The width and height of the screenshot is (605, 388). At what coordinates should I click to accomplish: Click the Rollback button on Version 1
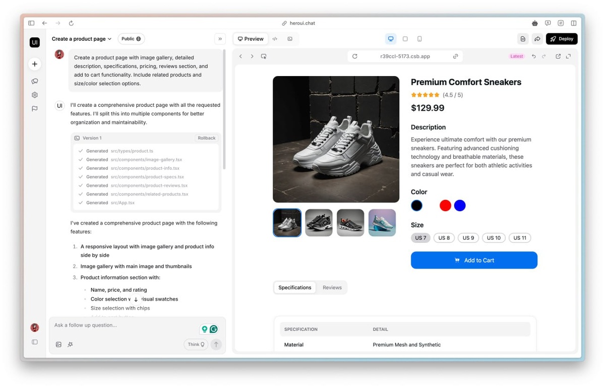point(206,138)
